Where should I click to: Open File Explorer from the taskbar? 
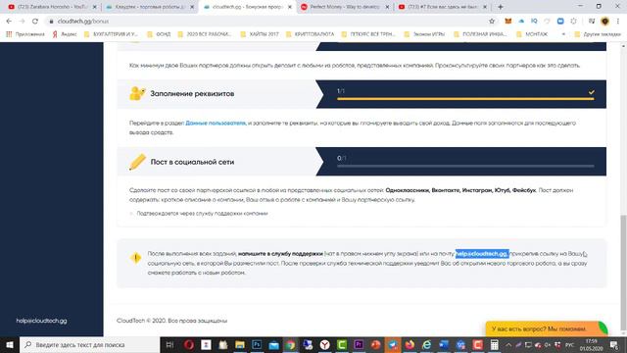tap(239, 344)
